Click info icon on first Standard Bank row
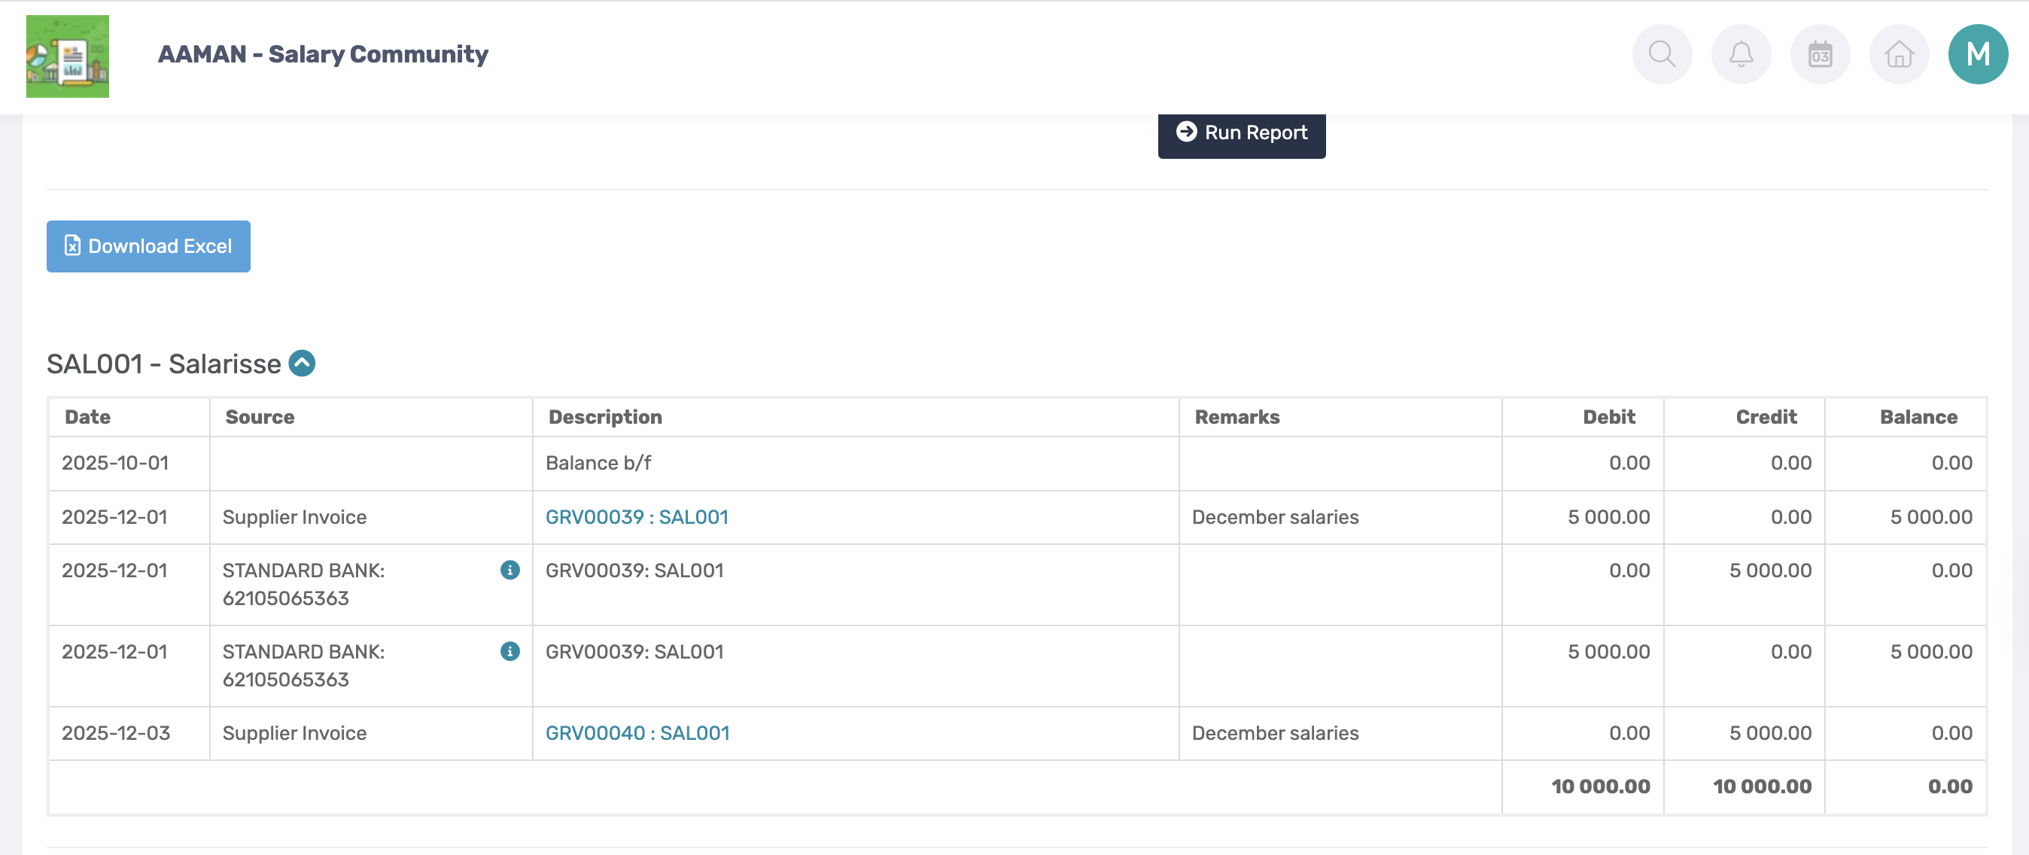The width and height of the screenshot is (2029, 855). (x=510, y=570)
